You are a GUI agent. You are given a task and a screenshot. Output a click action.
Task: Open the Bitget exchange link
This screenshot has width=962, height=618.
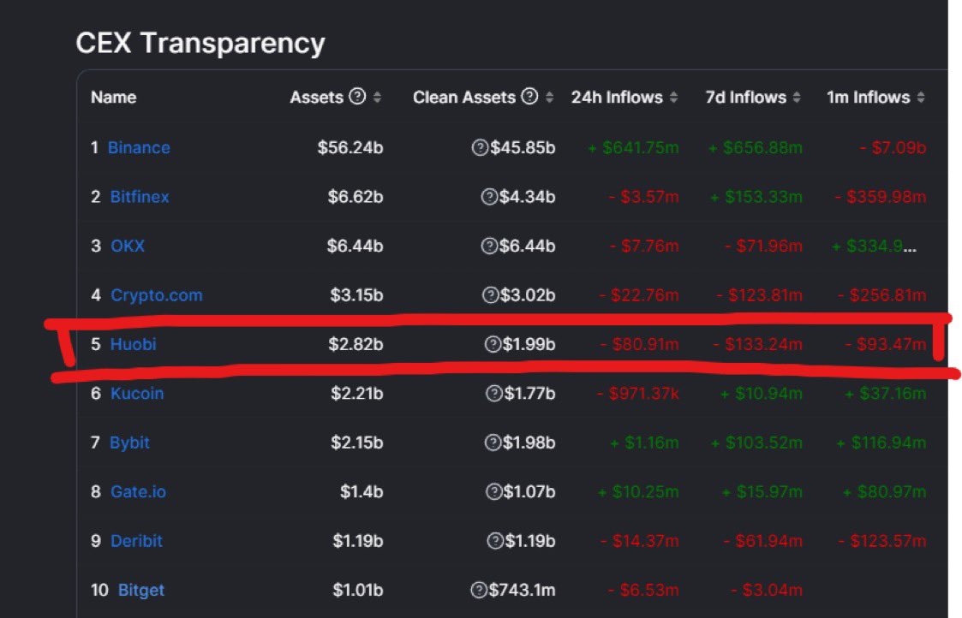point(141,590)
